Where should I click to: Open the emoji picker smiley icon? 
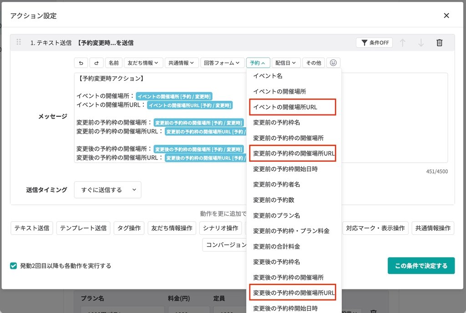[x=333, y=63]
